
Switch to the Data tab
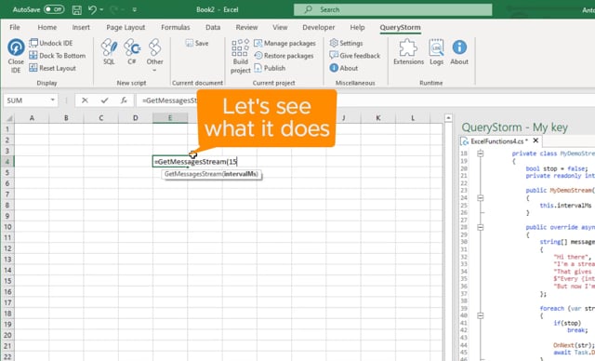point(213,27)
